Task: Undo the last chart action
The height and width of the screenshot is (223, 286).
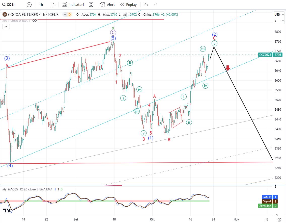Action: tap(146, 5)
